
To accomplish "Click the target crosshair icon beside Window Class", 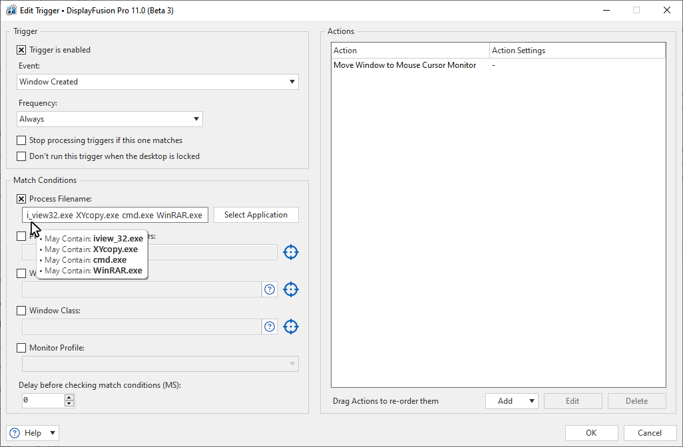I will tap(290, 327).
